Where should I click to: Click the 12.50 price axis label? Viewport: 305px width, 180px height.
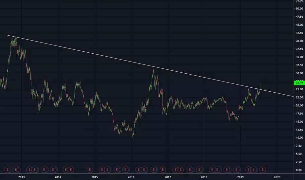coord(299,130)
